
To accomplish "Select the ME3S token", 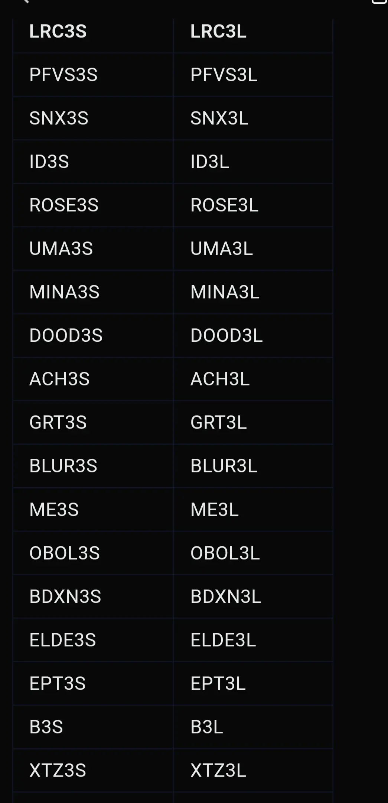I will point(93,509).
